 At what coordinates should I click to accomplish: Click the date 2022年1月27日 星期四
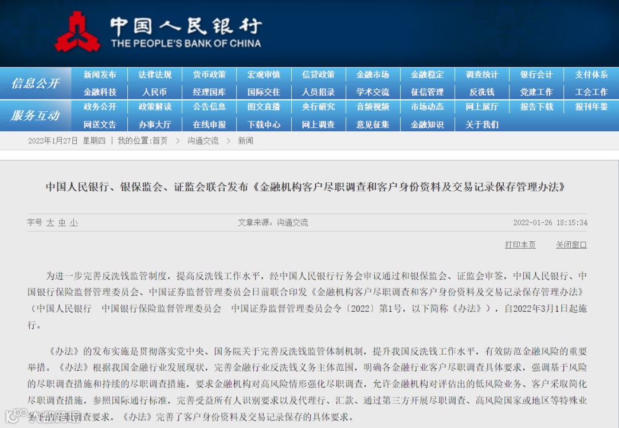pos(66,141)
